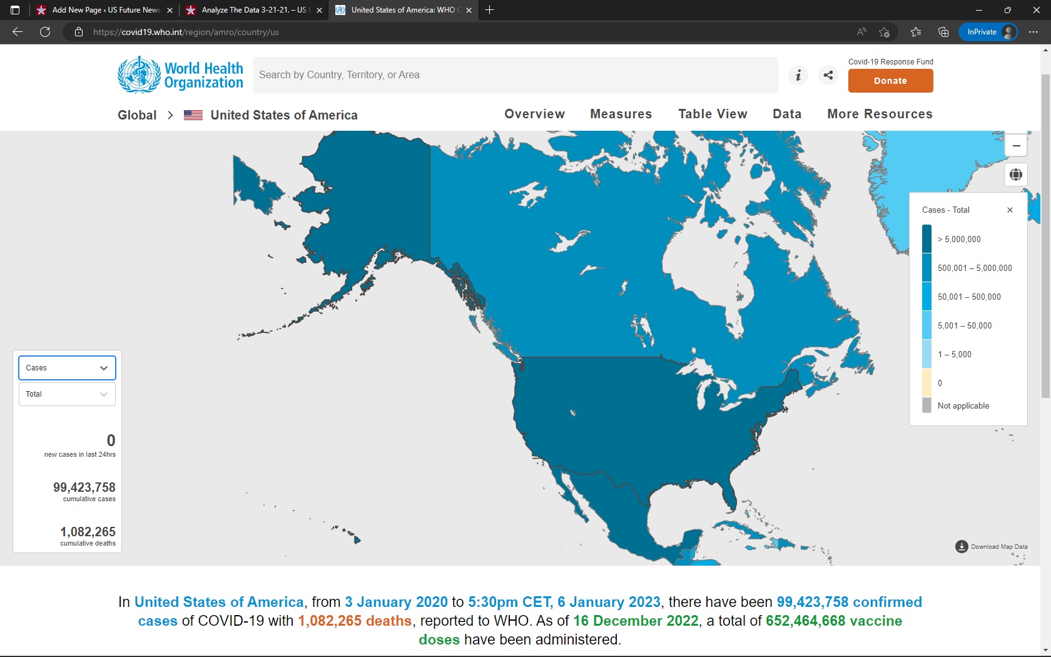Viewport: 1051px width, 657px height.
Task: Open browser favorites star icon
Action: coord(916,32)
